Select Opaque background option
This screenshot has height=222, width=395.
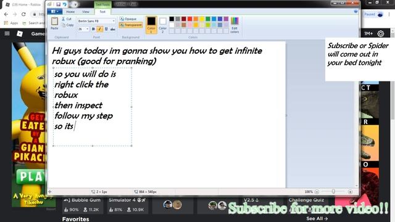coord(128,19)
